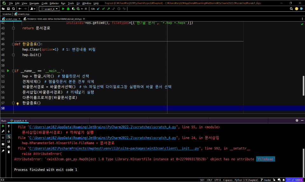This screenshot has height=182, width=305.
Task: Rerun scratch_4 in Run panel
Action: coord(3,126)
